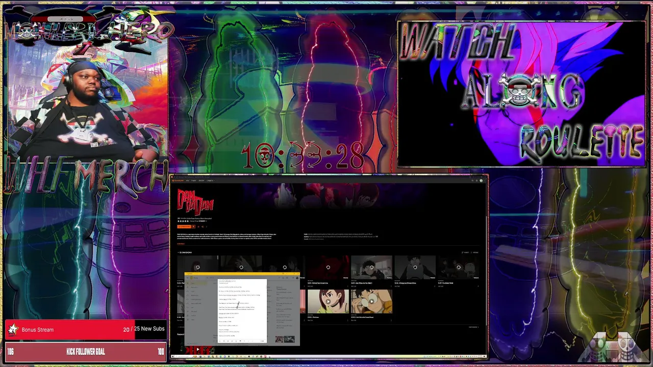The height and width of the screenshot is (367, 653).
Task: Open the second episode thumbnail in top row
Action: [x=241, y=267]
